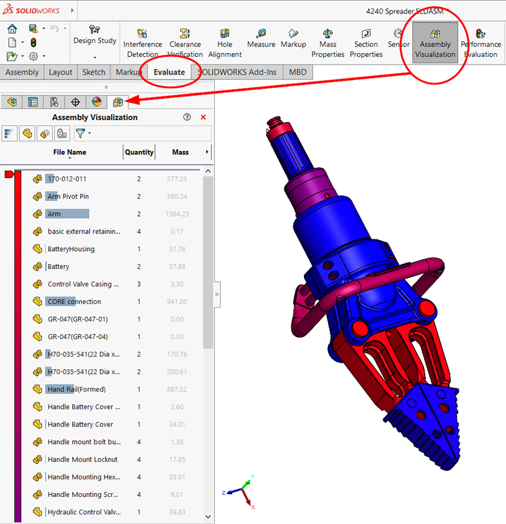This screenshot has height=524, width=506.
Task: Open the Open-document dropdown arrow
Action: 23,56
